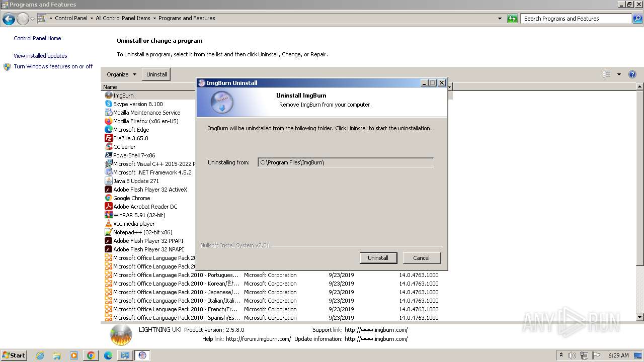Select the Java 8 Update 271 icon
Screen dimensions: 644x362
[108, 181]
